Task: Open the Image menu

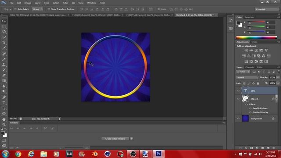Action: pyautogui.click(x=28, y=3)
